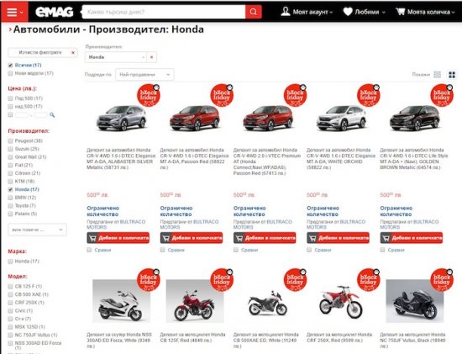Open the Моята количка menu

426,12
